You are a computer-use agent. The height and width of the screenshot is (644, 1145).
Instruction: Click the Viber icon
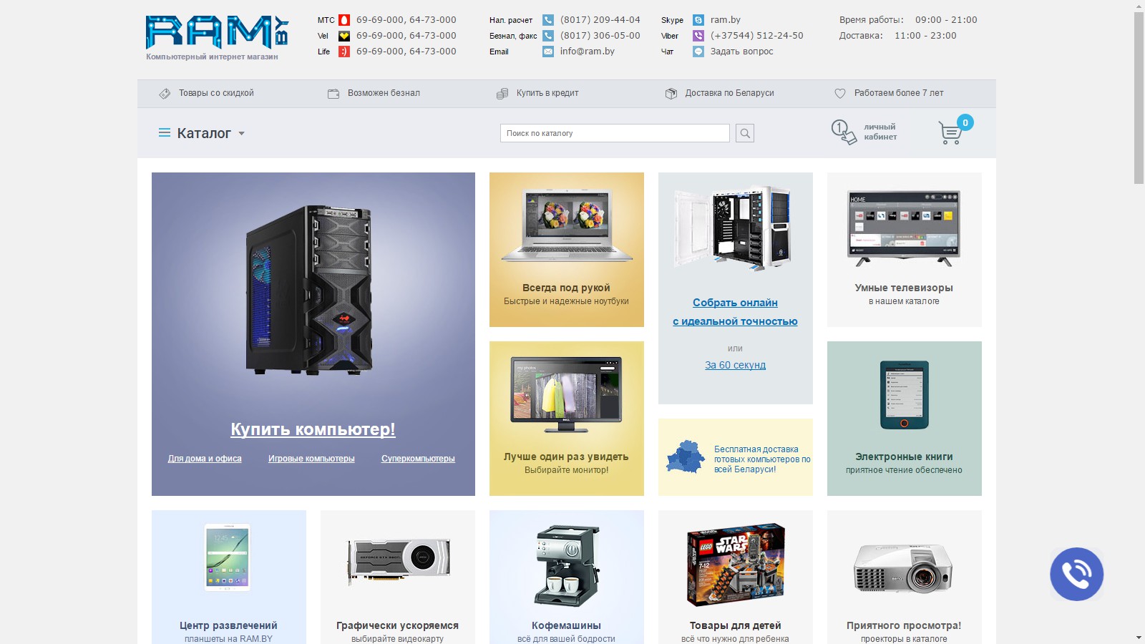pos(698,36)
